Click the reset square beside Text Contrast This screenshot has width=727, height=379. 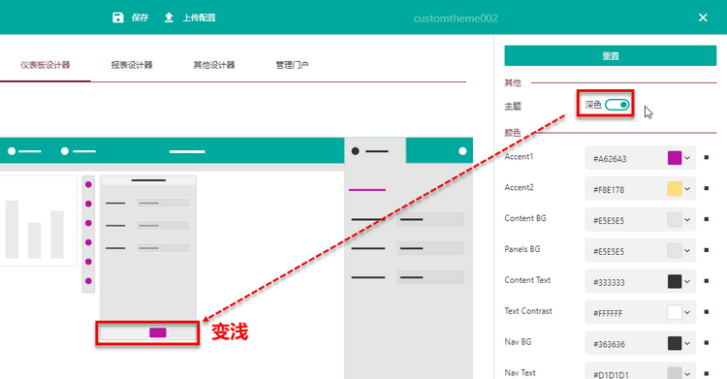(706, 312)
